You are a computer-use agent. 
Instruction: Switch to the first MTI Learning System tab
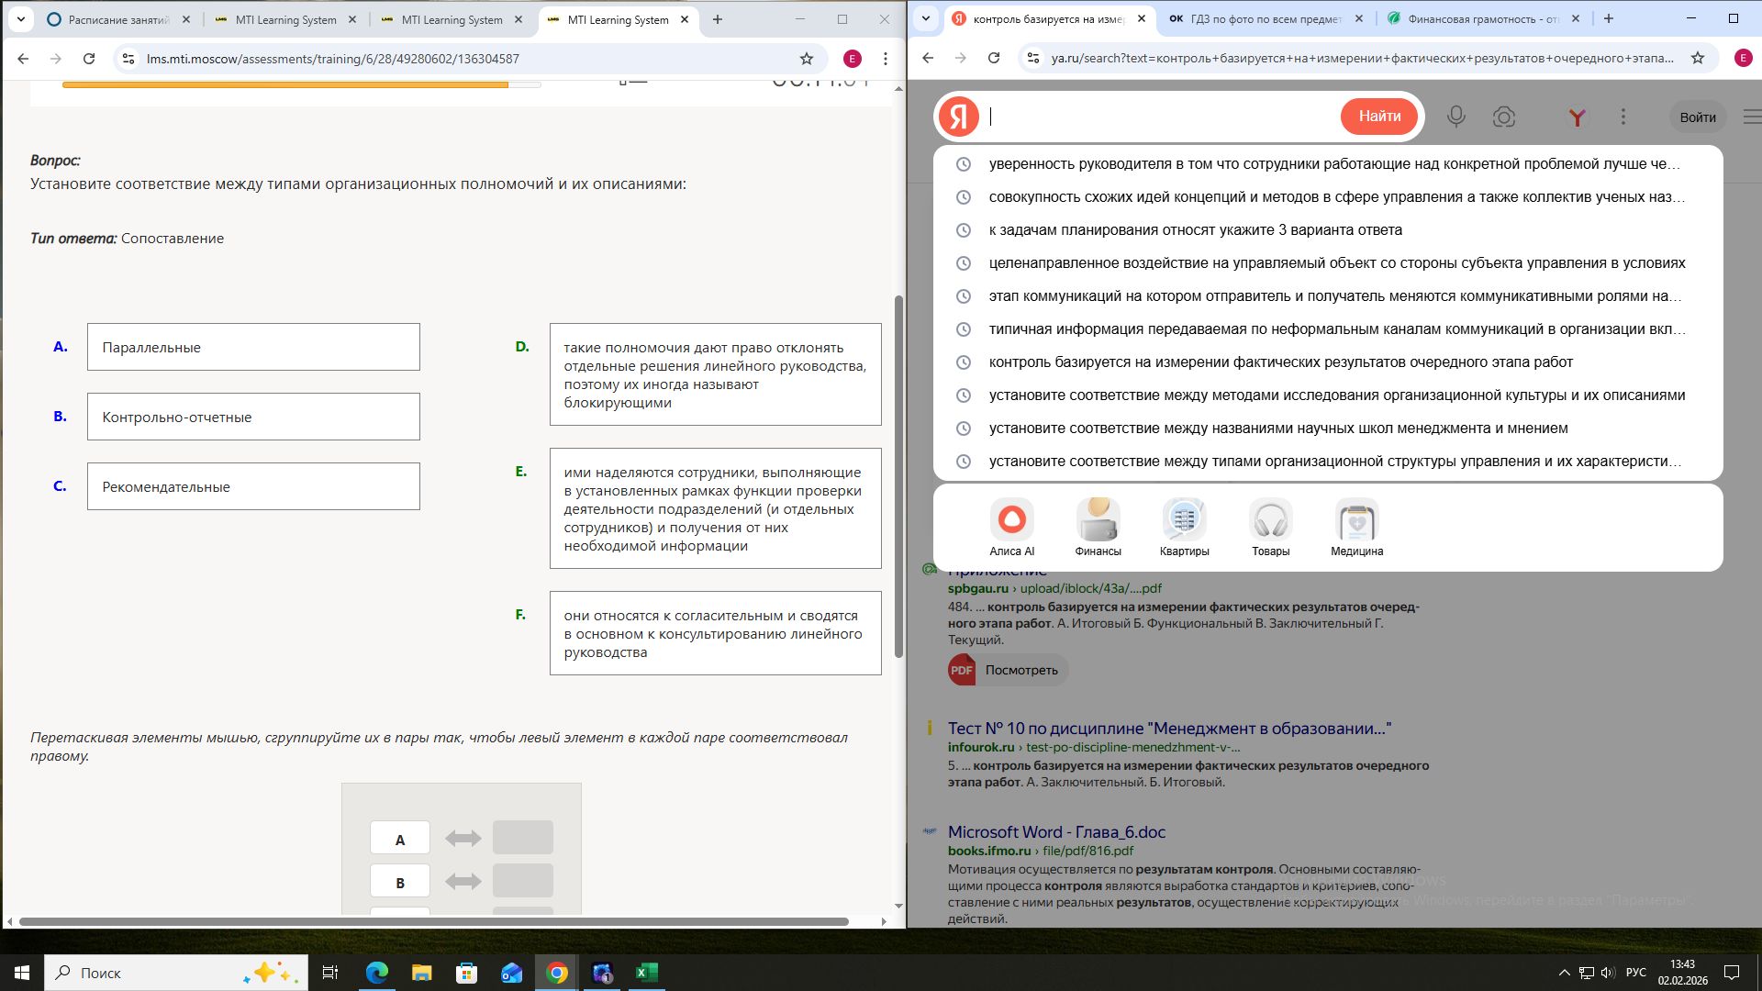(285, 19)
